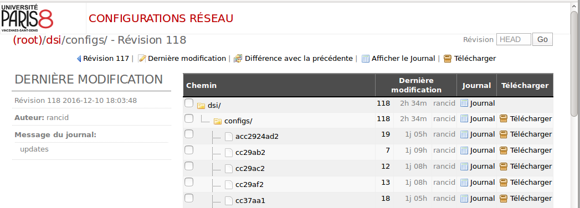Click the download icon in cc37aa1 row

(x=503, y=199)
